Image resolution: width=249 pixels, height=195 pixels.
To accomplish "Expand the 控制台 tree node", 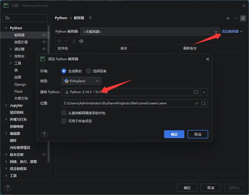I will point(11,56).
